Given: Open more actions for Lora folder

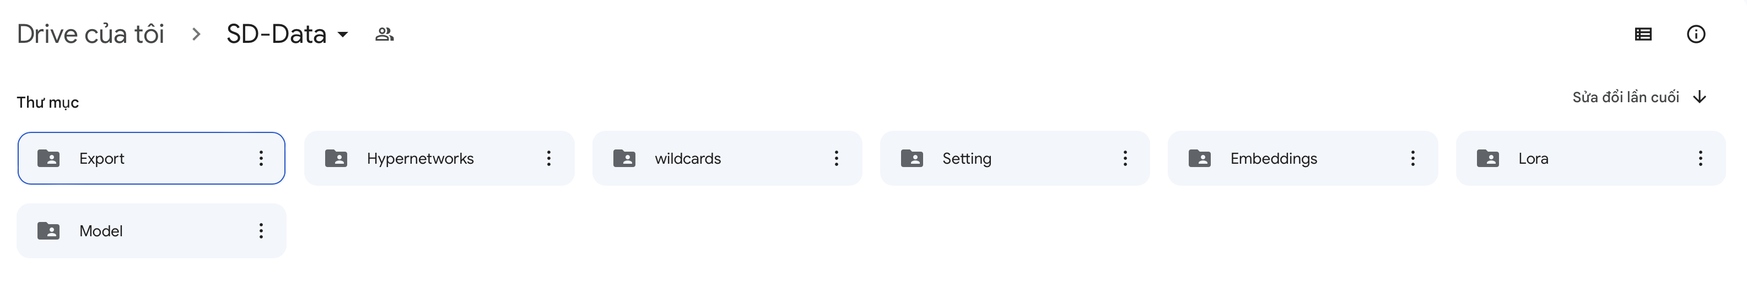Looking at the screenshot, I should pyautogui.click(x=1700, y=158).
